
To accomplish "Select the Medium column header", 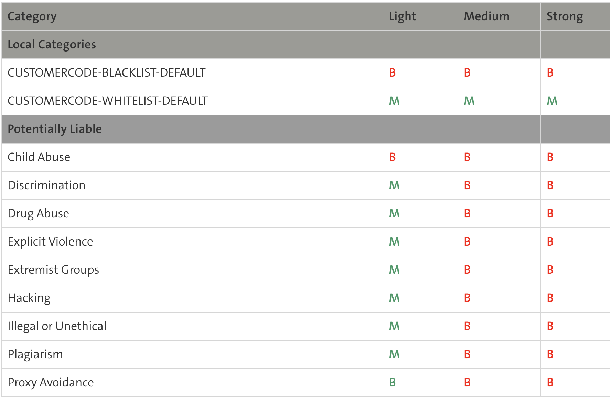I will pyautogui.click(x=486, y=16).
